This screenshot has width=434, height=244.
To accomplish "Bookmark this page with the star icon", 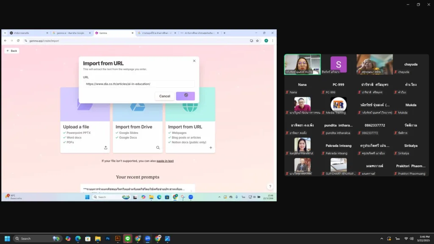I will coord(257,41).
